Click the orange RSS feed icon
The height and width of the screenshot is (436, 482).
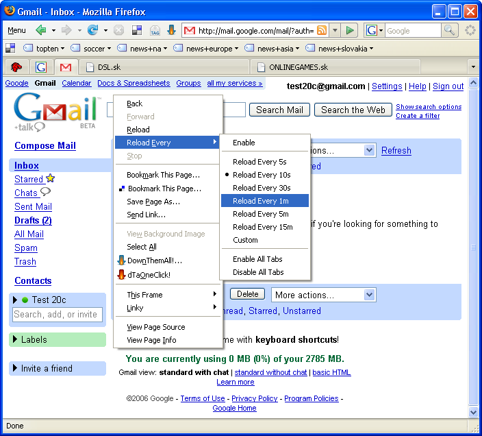point(322,30)
